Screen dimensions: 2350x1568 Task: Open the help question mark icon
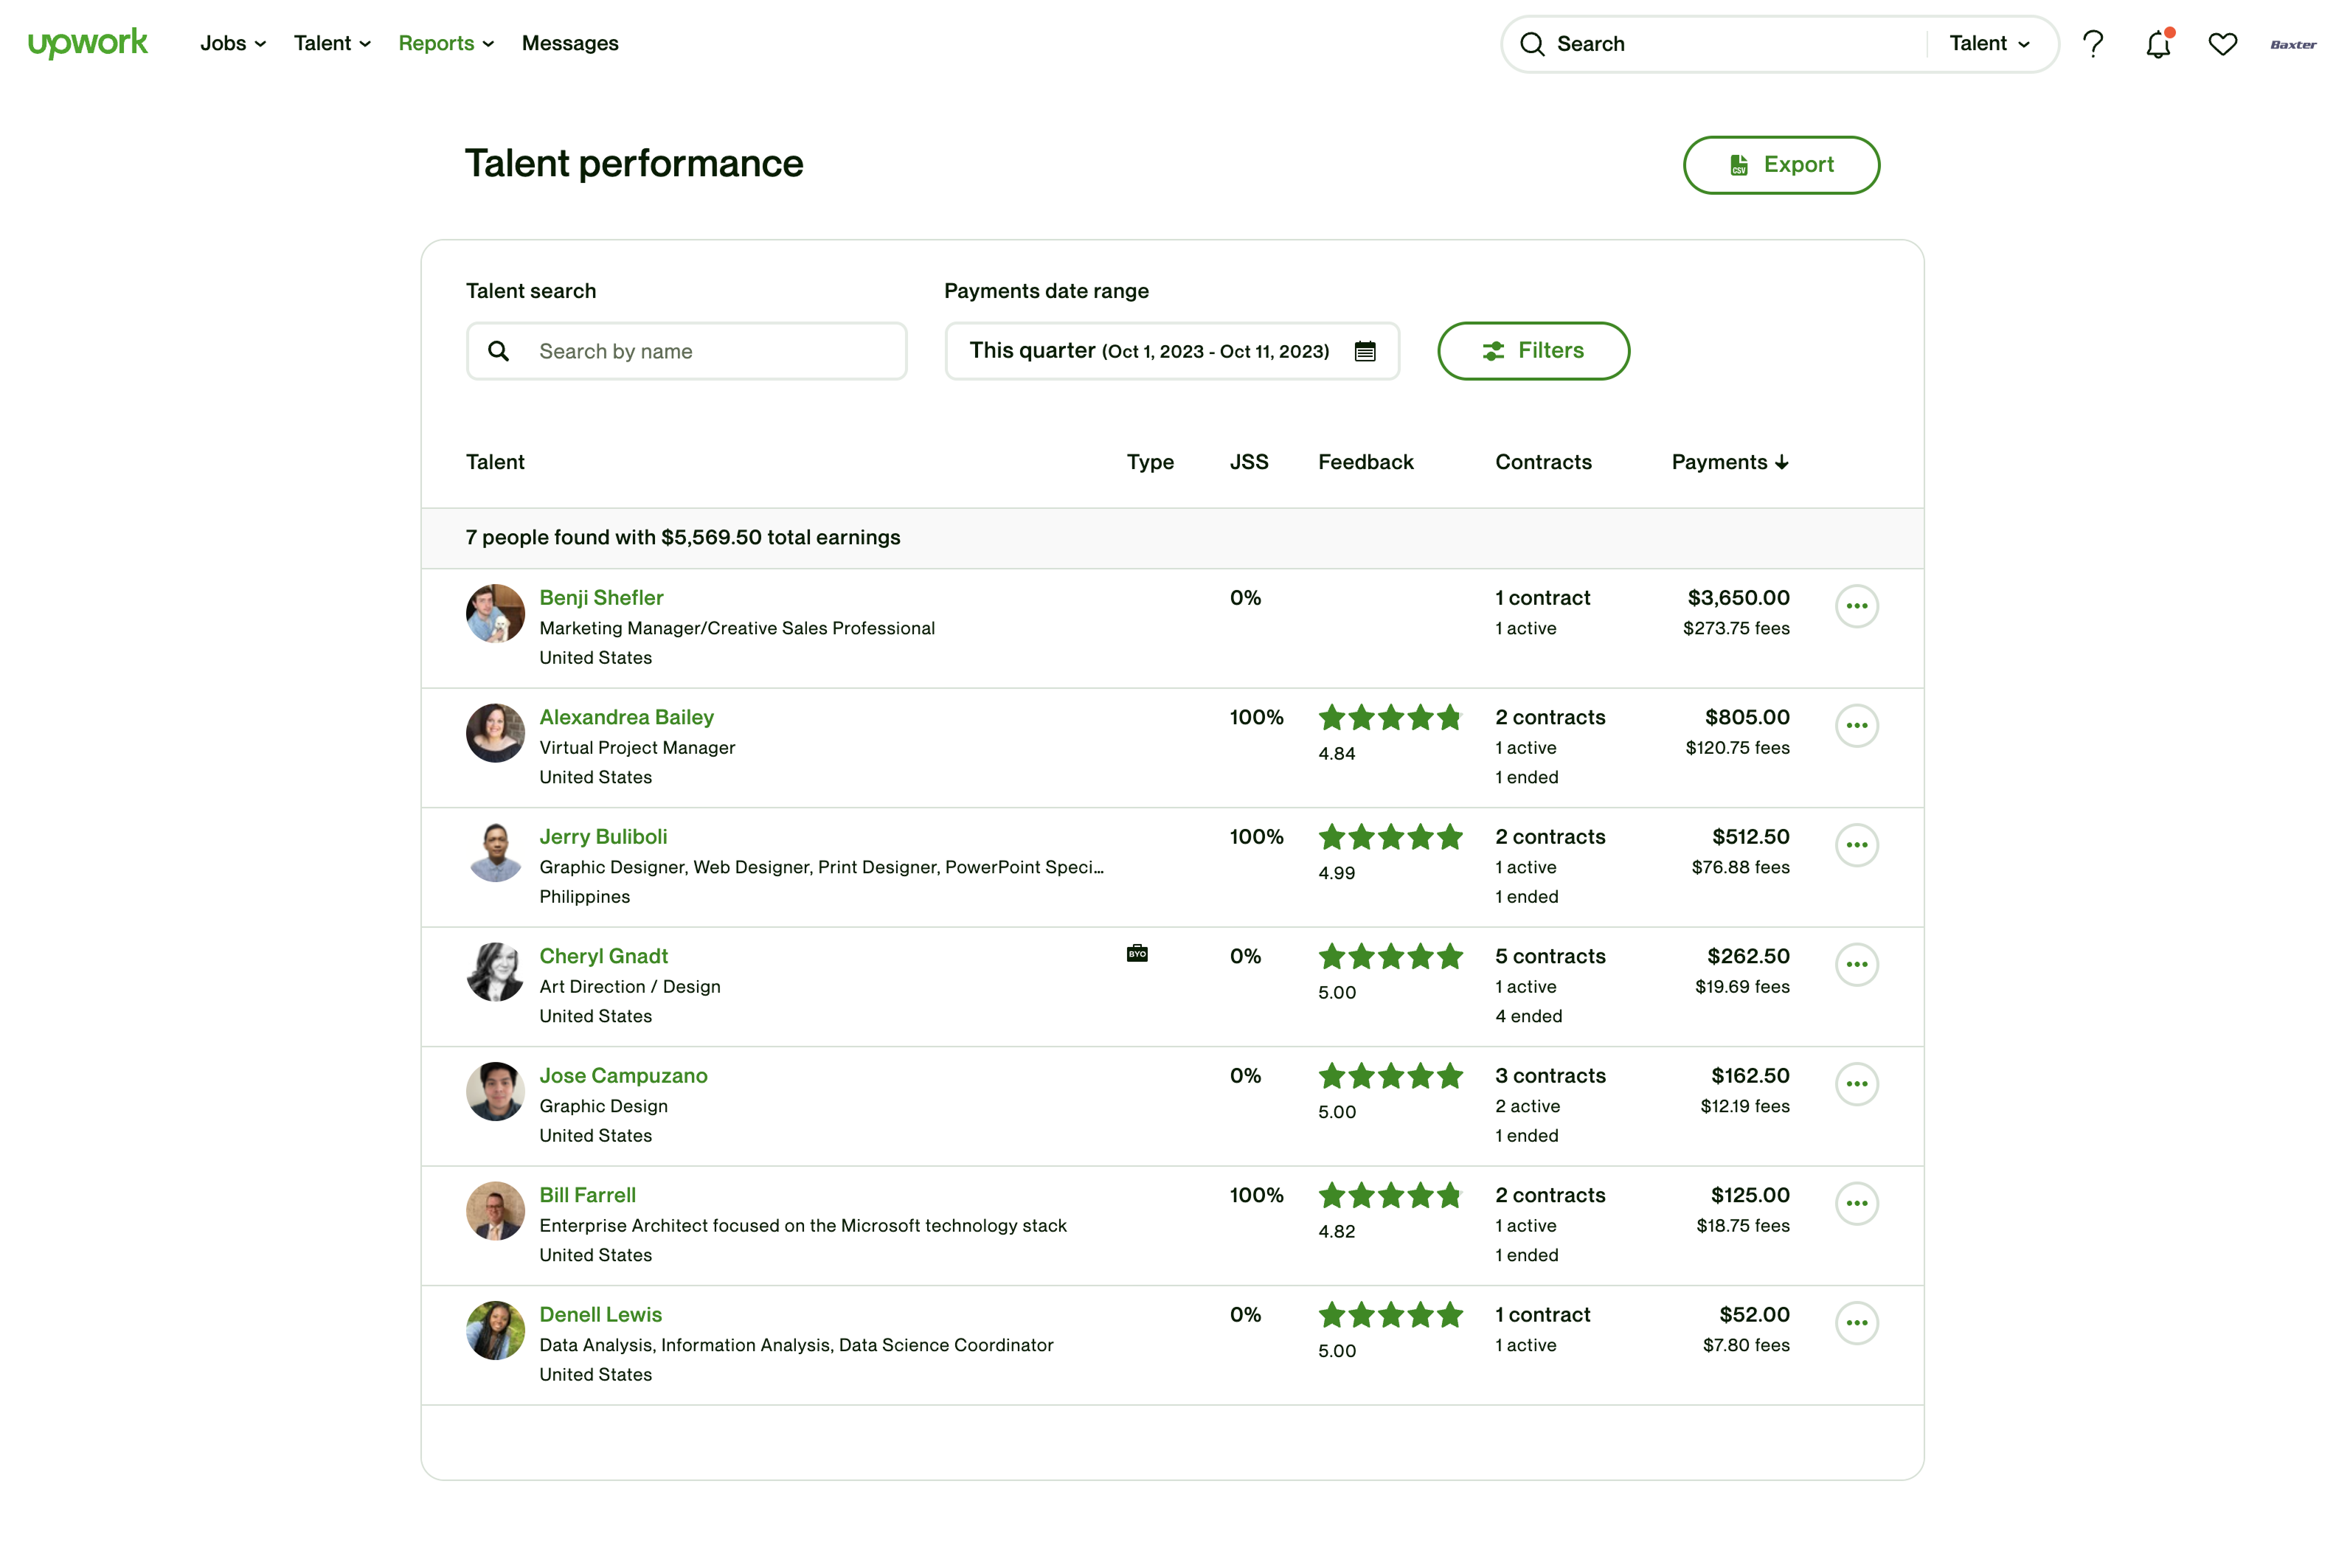2092,44
